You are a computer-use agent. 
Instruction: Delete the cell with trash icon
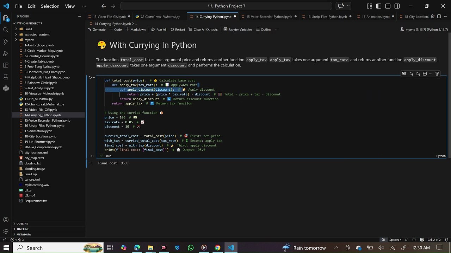tap(437, 74)
